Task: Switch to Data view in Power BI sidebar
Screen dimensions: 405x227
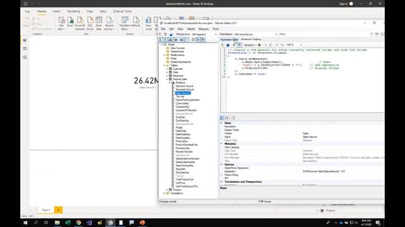Action: point(25,49)
